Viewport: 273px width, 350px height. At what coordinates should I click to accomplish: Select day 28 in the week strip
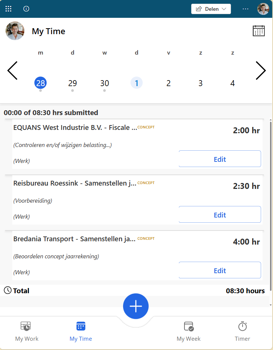tap(41, 83)
